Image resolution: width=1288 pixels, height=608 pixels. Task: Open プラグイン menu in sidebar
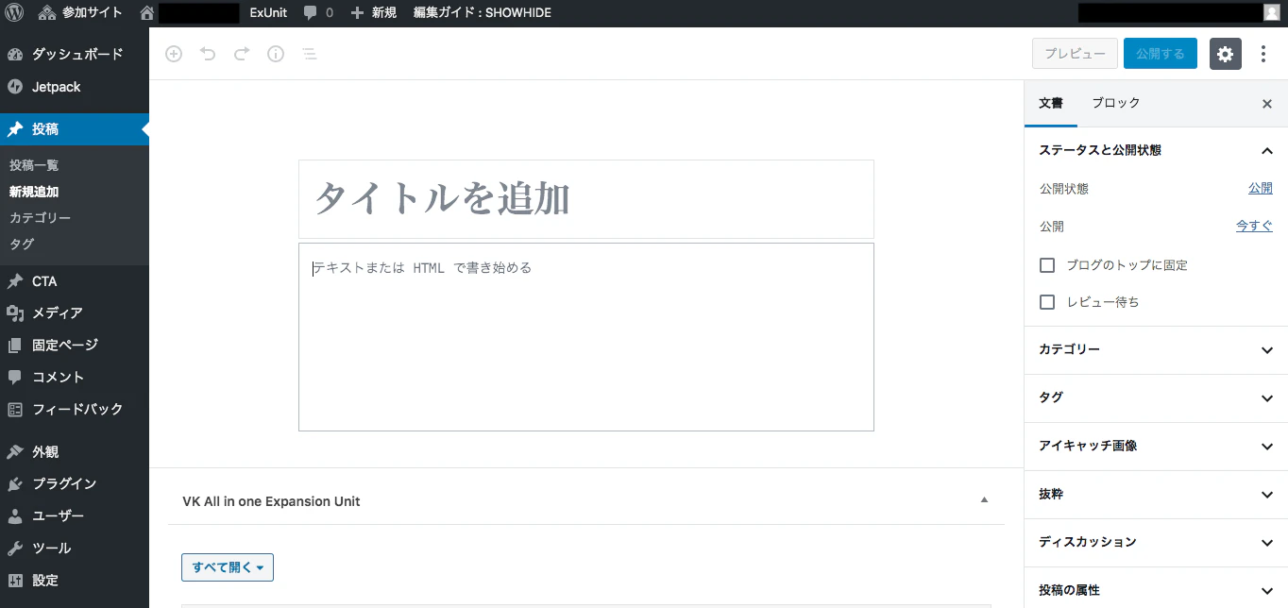tap(75, 484)
